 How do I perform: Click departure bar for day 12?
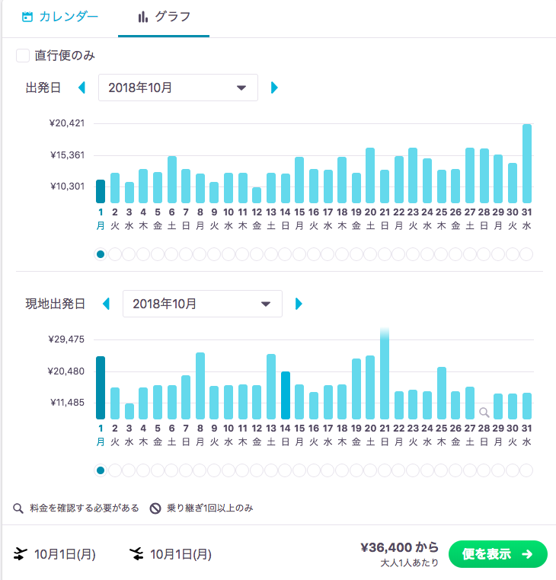coord(257,195)
